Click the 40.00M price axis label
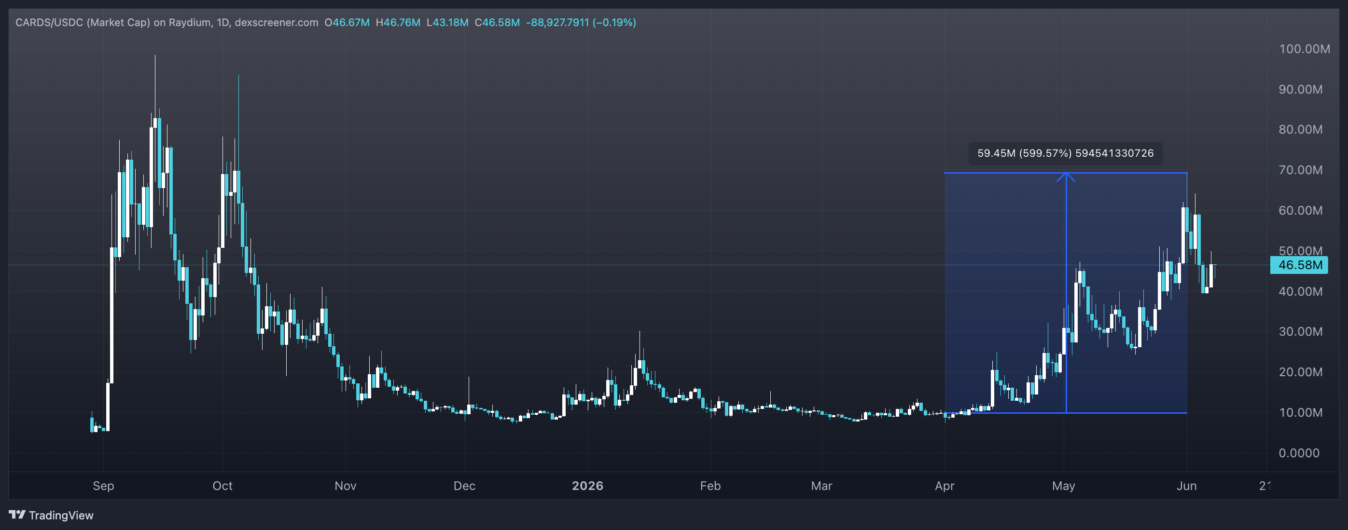1348x530 pixels. pos(1300,292)
